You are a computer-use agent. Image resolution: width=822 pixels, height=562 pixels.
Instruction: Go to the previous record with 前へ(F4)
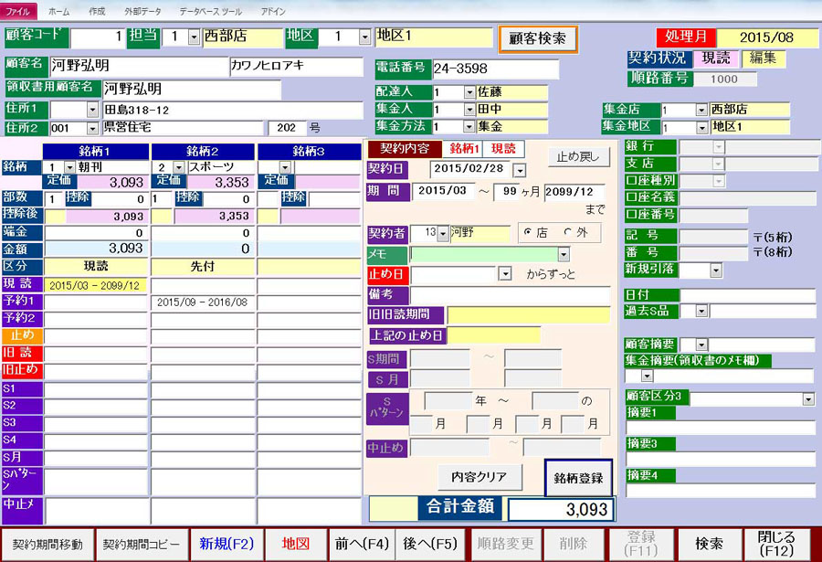362,544
